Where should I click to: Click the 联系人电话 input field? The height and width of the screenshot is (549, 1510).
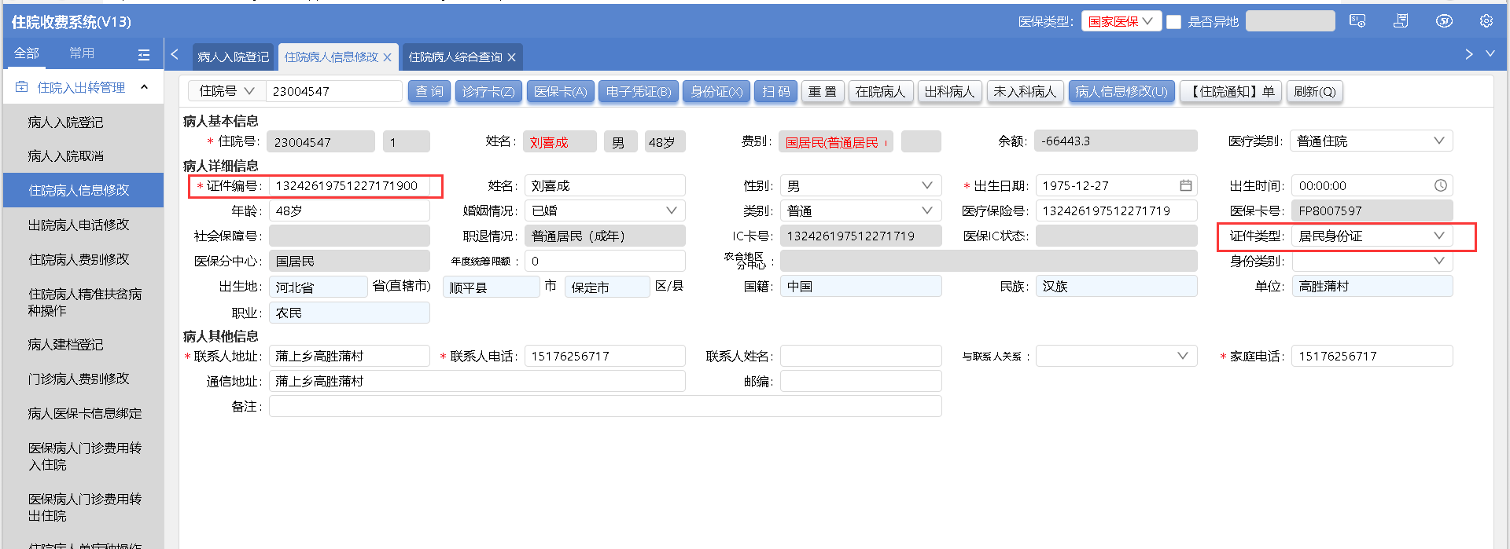[605, 356]
